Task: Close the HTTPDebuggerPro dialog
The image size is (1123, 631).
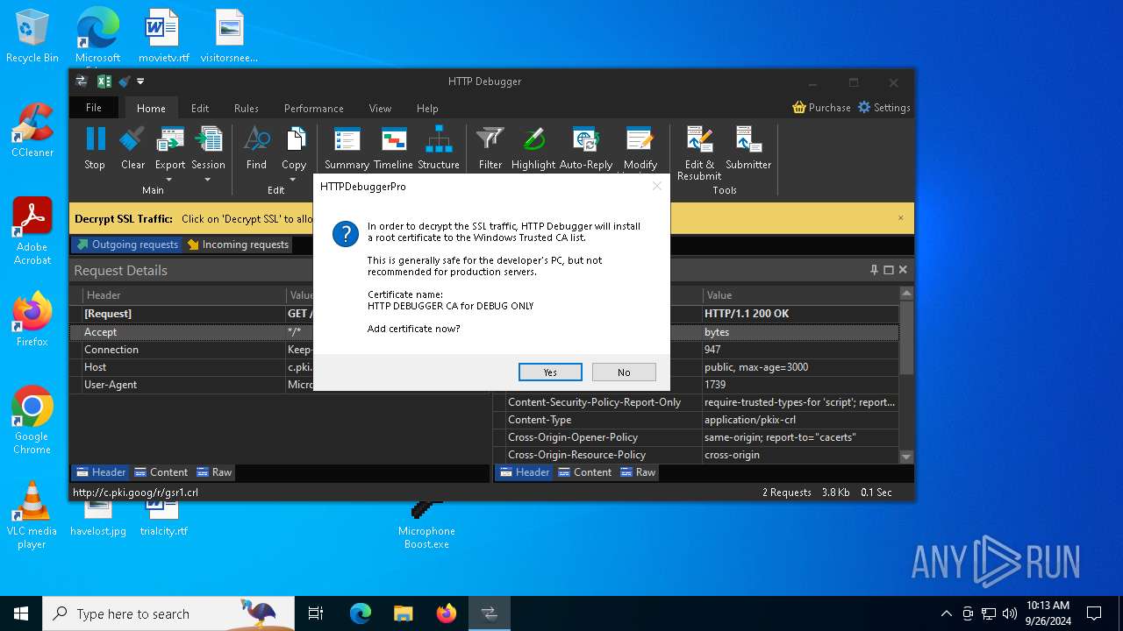Action: (x=656, y=186)
